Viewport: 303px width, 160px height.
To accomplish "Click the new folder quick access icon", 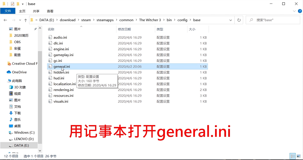I will (x=18, y=4).
